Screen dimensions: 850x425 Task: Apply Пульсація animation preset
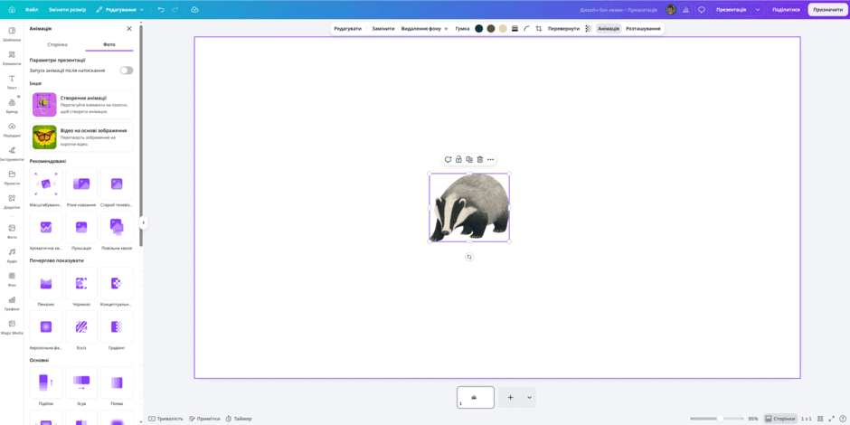(x=81, y=231)
